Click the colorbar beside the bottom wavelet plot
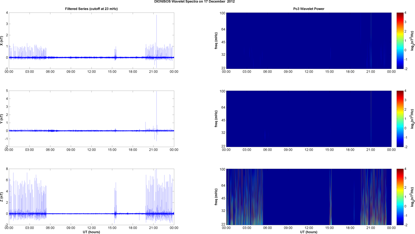 (400, 197)
